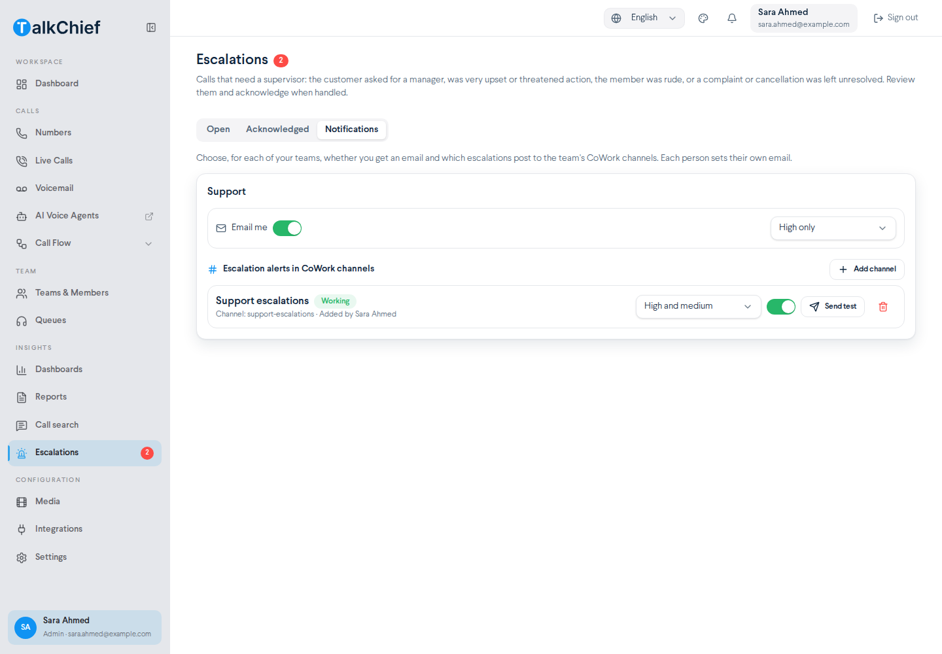Image resolution: width=942 pixels, height=654 pixels.
Task: Click Sign out
Action: pos(896,18)
